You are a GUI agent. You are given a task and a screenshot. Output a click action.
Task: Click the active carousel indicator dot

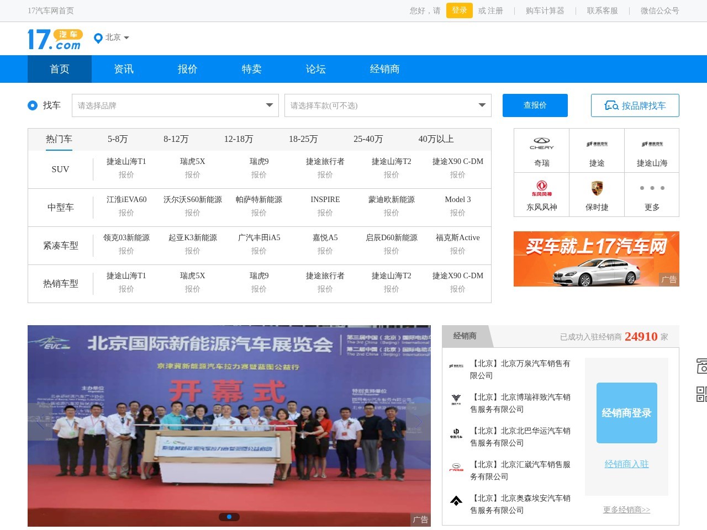[229, 517]
